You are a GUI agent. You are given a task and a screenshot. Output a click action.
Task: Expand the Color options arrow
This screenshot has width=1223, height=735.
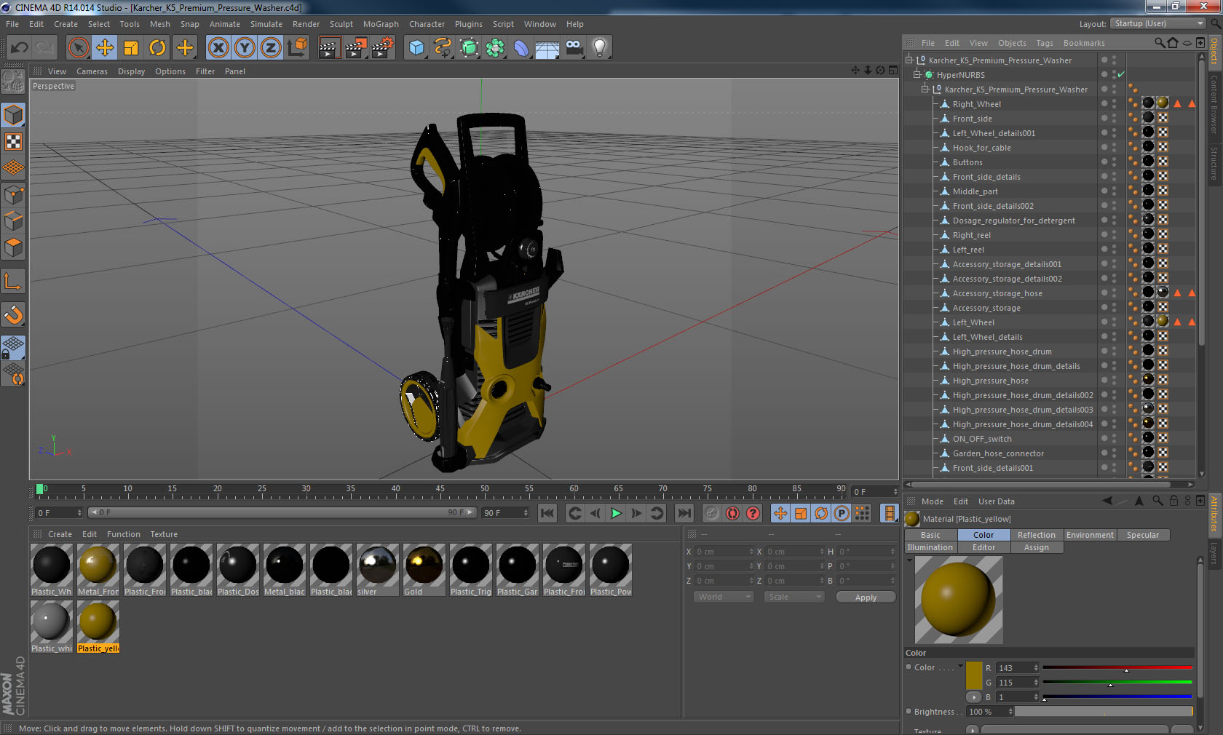(x=961, y=666)
